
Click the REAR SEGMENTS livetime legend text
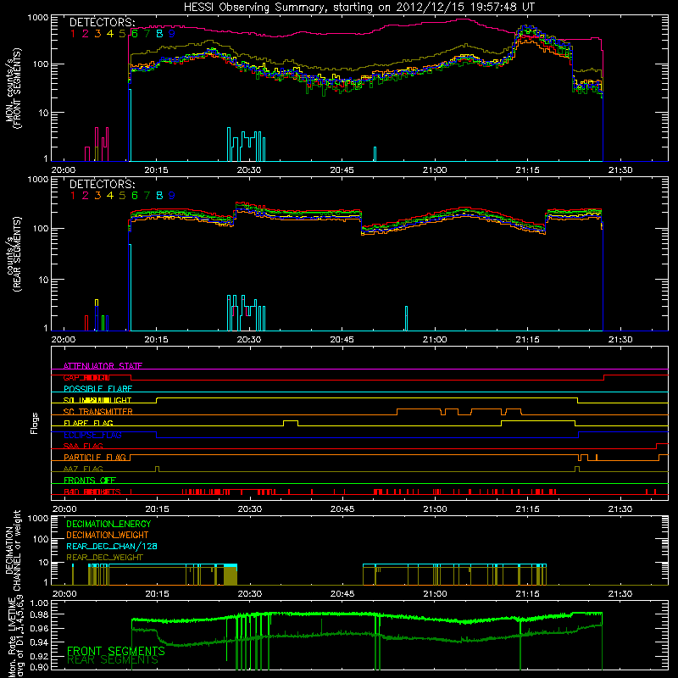113,660
